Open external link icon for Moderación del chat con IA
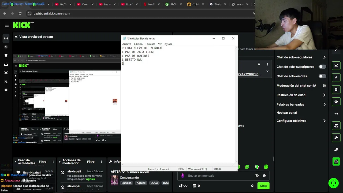Screen dimensions: 343x193 tap(324, 86)
